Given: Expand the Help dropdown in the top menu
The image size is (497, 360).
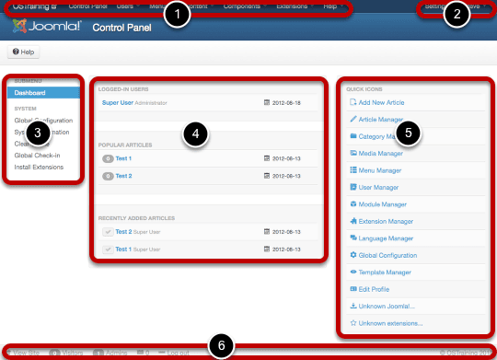Looking at the screenshot, I should pos(333,6).
